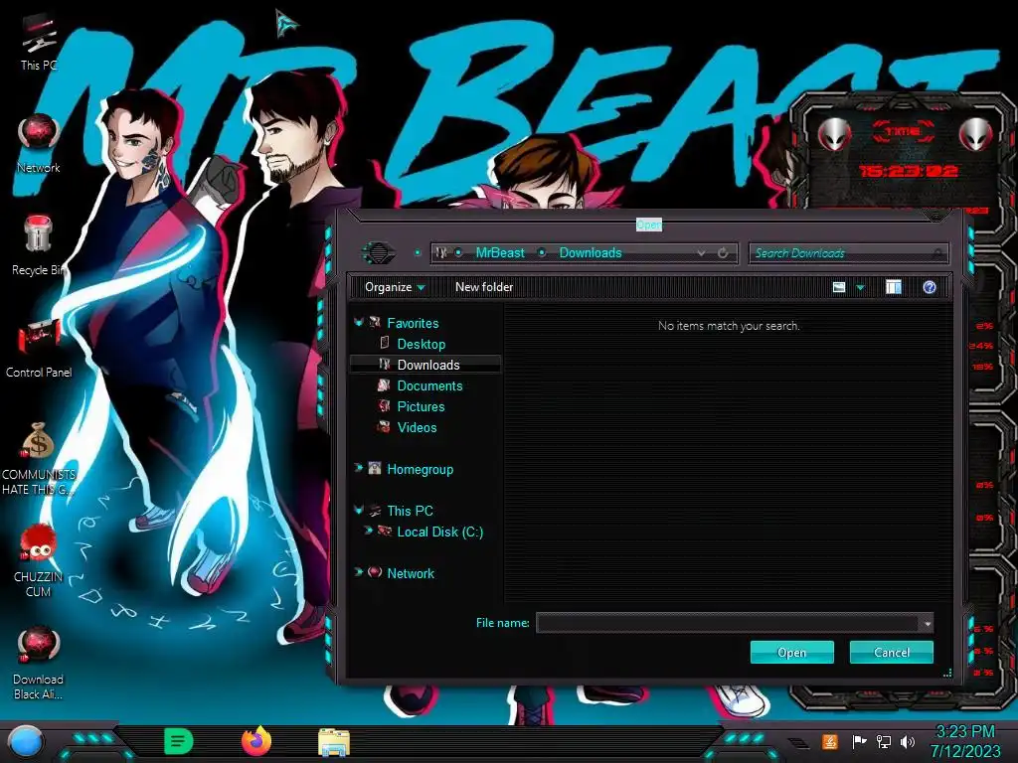Expand the Homegroup tree node
Viewport: 1018px width, 763px height.
pos(358,468)
